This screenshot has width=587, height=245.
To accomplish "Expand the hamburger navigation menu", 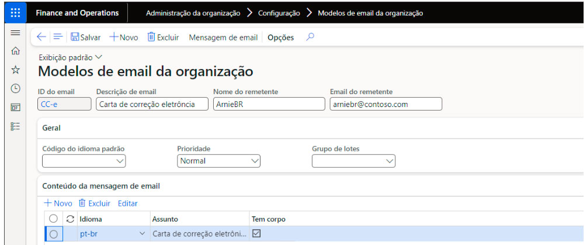I will pyautogui.click(x=16, y=33).
